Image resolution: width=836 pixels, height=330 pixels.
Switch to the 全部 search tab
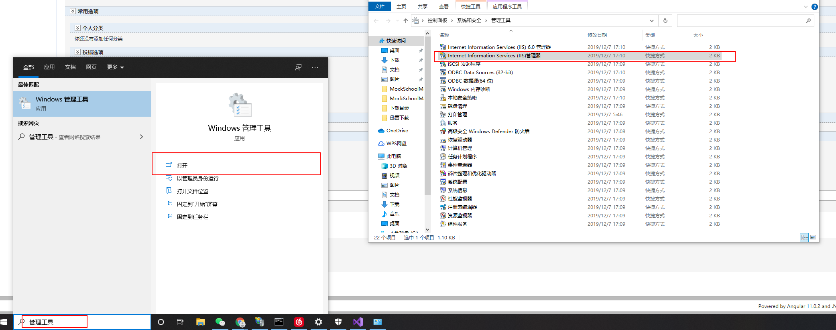[28, 67]
